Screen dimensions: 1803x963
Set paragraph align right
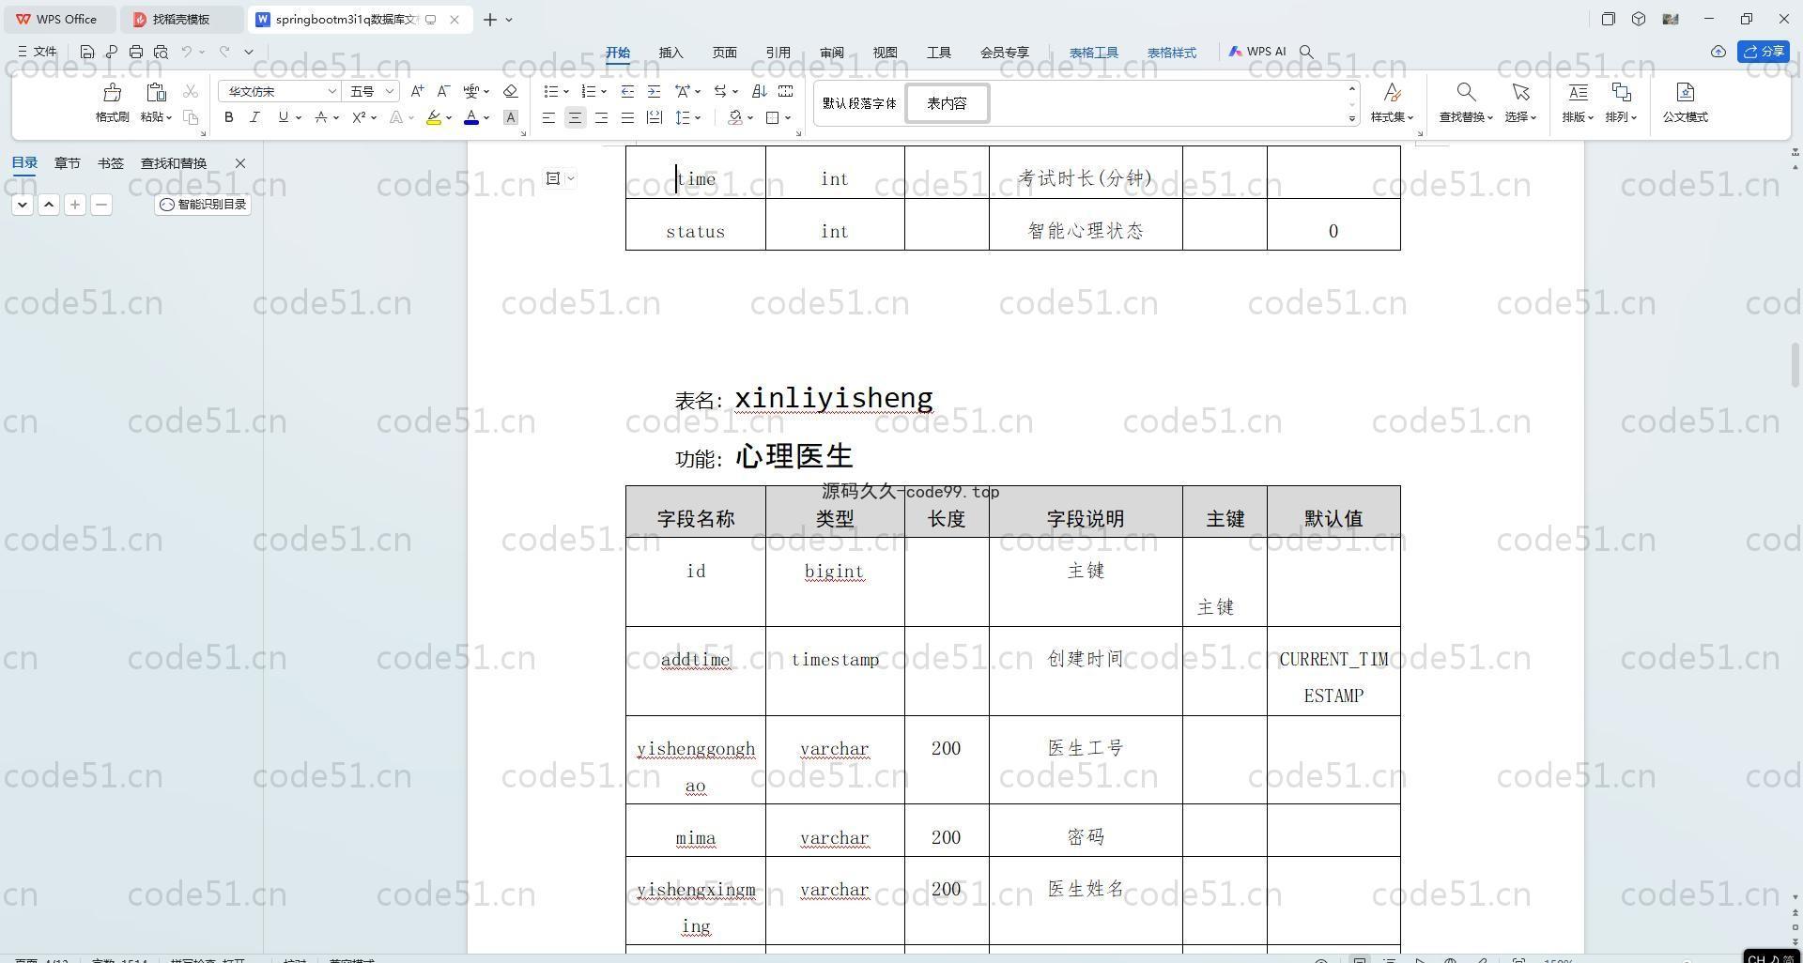(x=601, y=117)
